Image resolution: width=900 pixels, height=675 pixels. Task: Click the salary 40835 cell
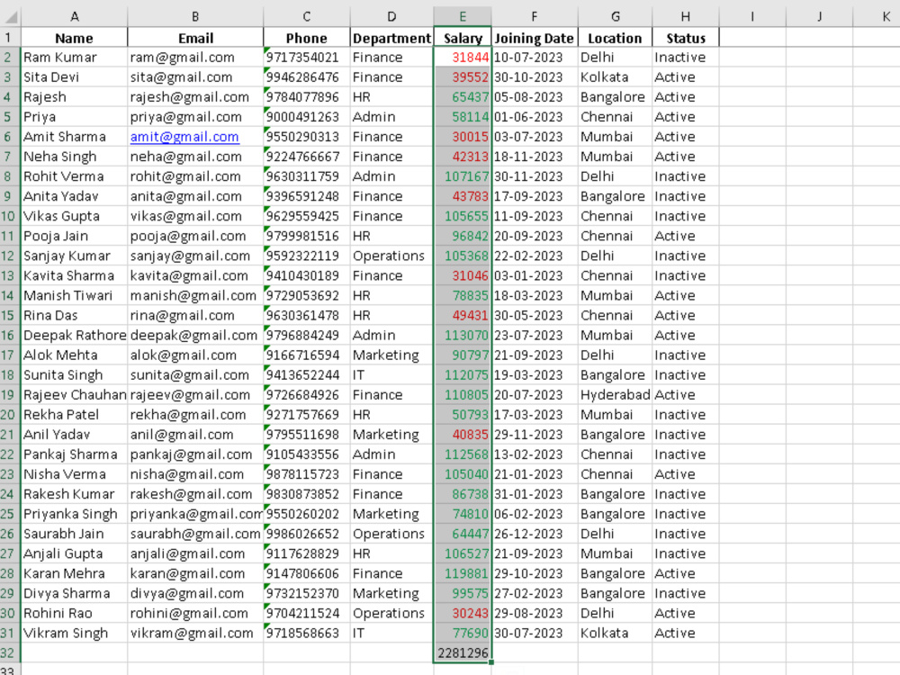click(x=463, y=435)
